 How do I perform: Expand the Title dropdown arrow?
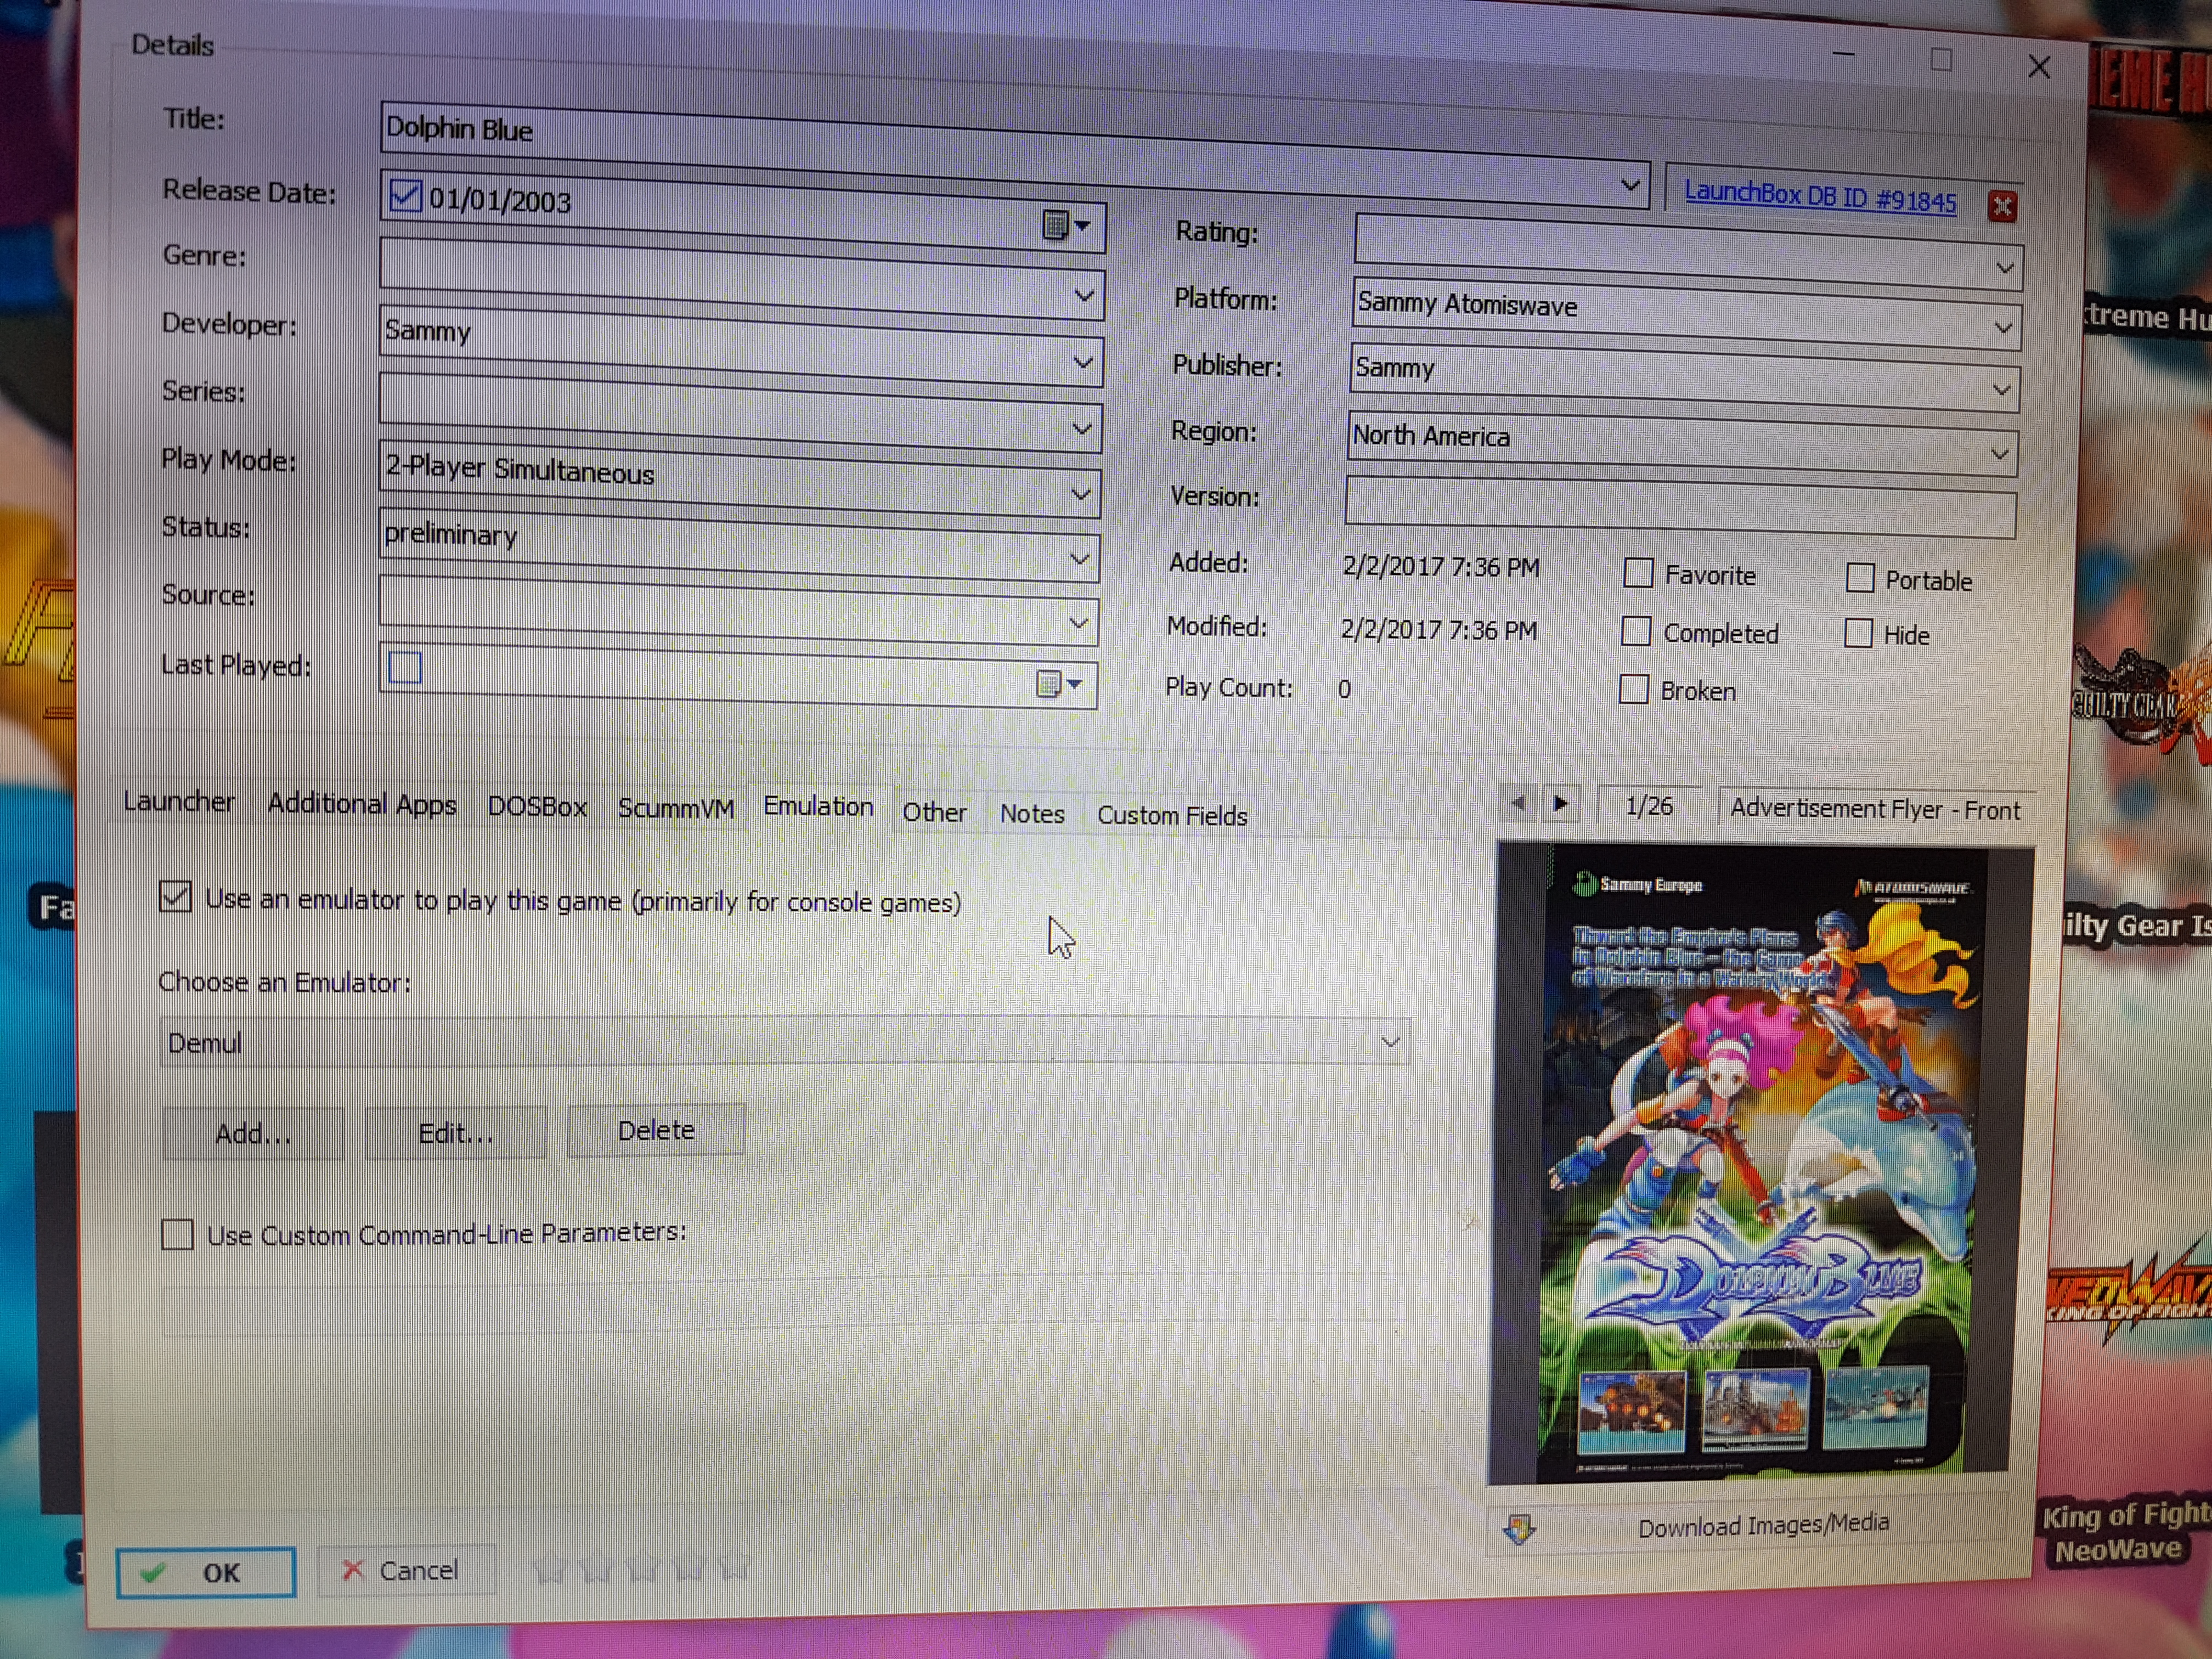1629,186
